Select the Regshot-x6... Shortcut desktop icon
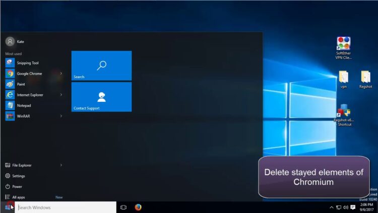Screen dimensions: 378x213 click(x=344, y=115)
